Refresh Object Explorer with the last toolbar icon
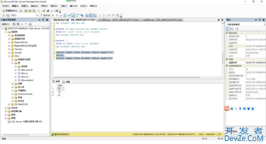The height and width of the screenshot is (144, 266). click(x=30, y=24)
